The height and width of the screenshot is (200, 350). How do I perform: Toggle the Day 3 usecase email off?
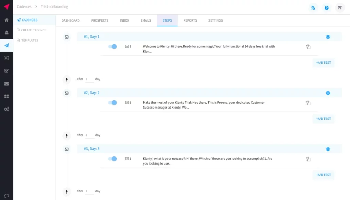(x=113, y=159)
